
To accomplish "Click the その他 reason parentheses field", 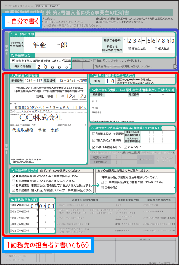I will 146,188.
